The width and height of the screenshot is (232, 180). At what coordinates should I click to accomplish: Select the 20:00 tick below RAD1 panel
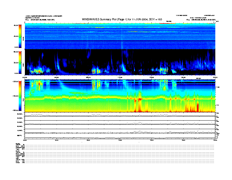click(x=183, y=77)
